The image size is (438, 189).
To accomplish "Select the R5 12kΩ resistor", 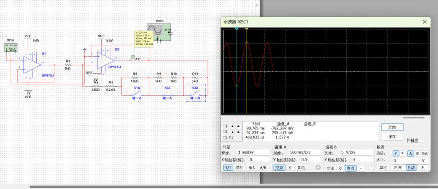I will (x=135, y=77).
